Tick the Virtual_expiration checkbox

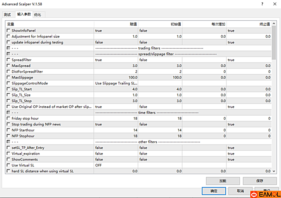point(8,153)
